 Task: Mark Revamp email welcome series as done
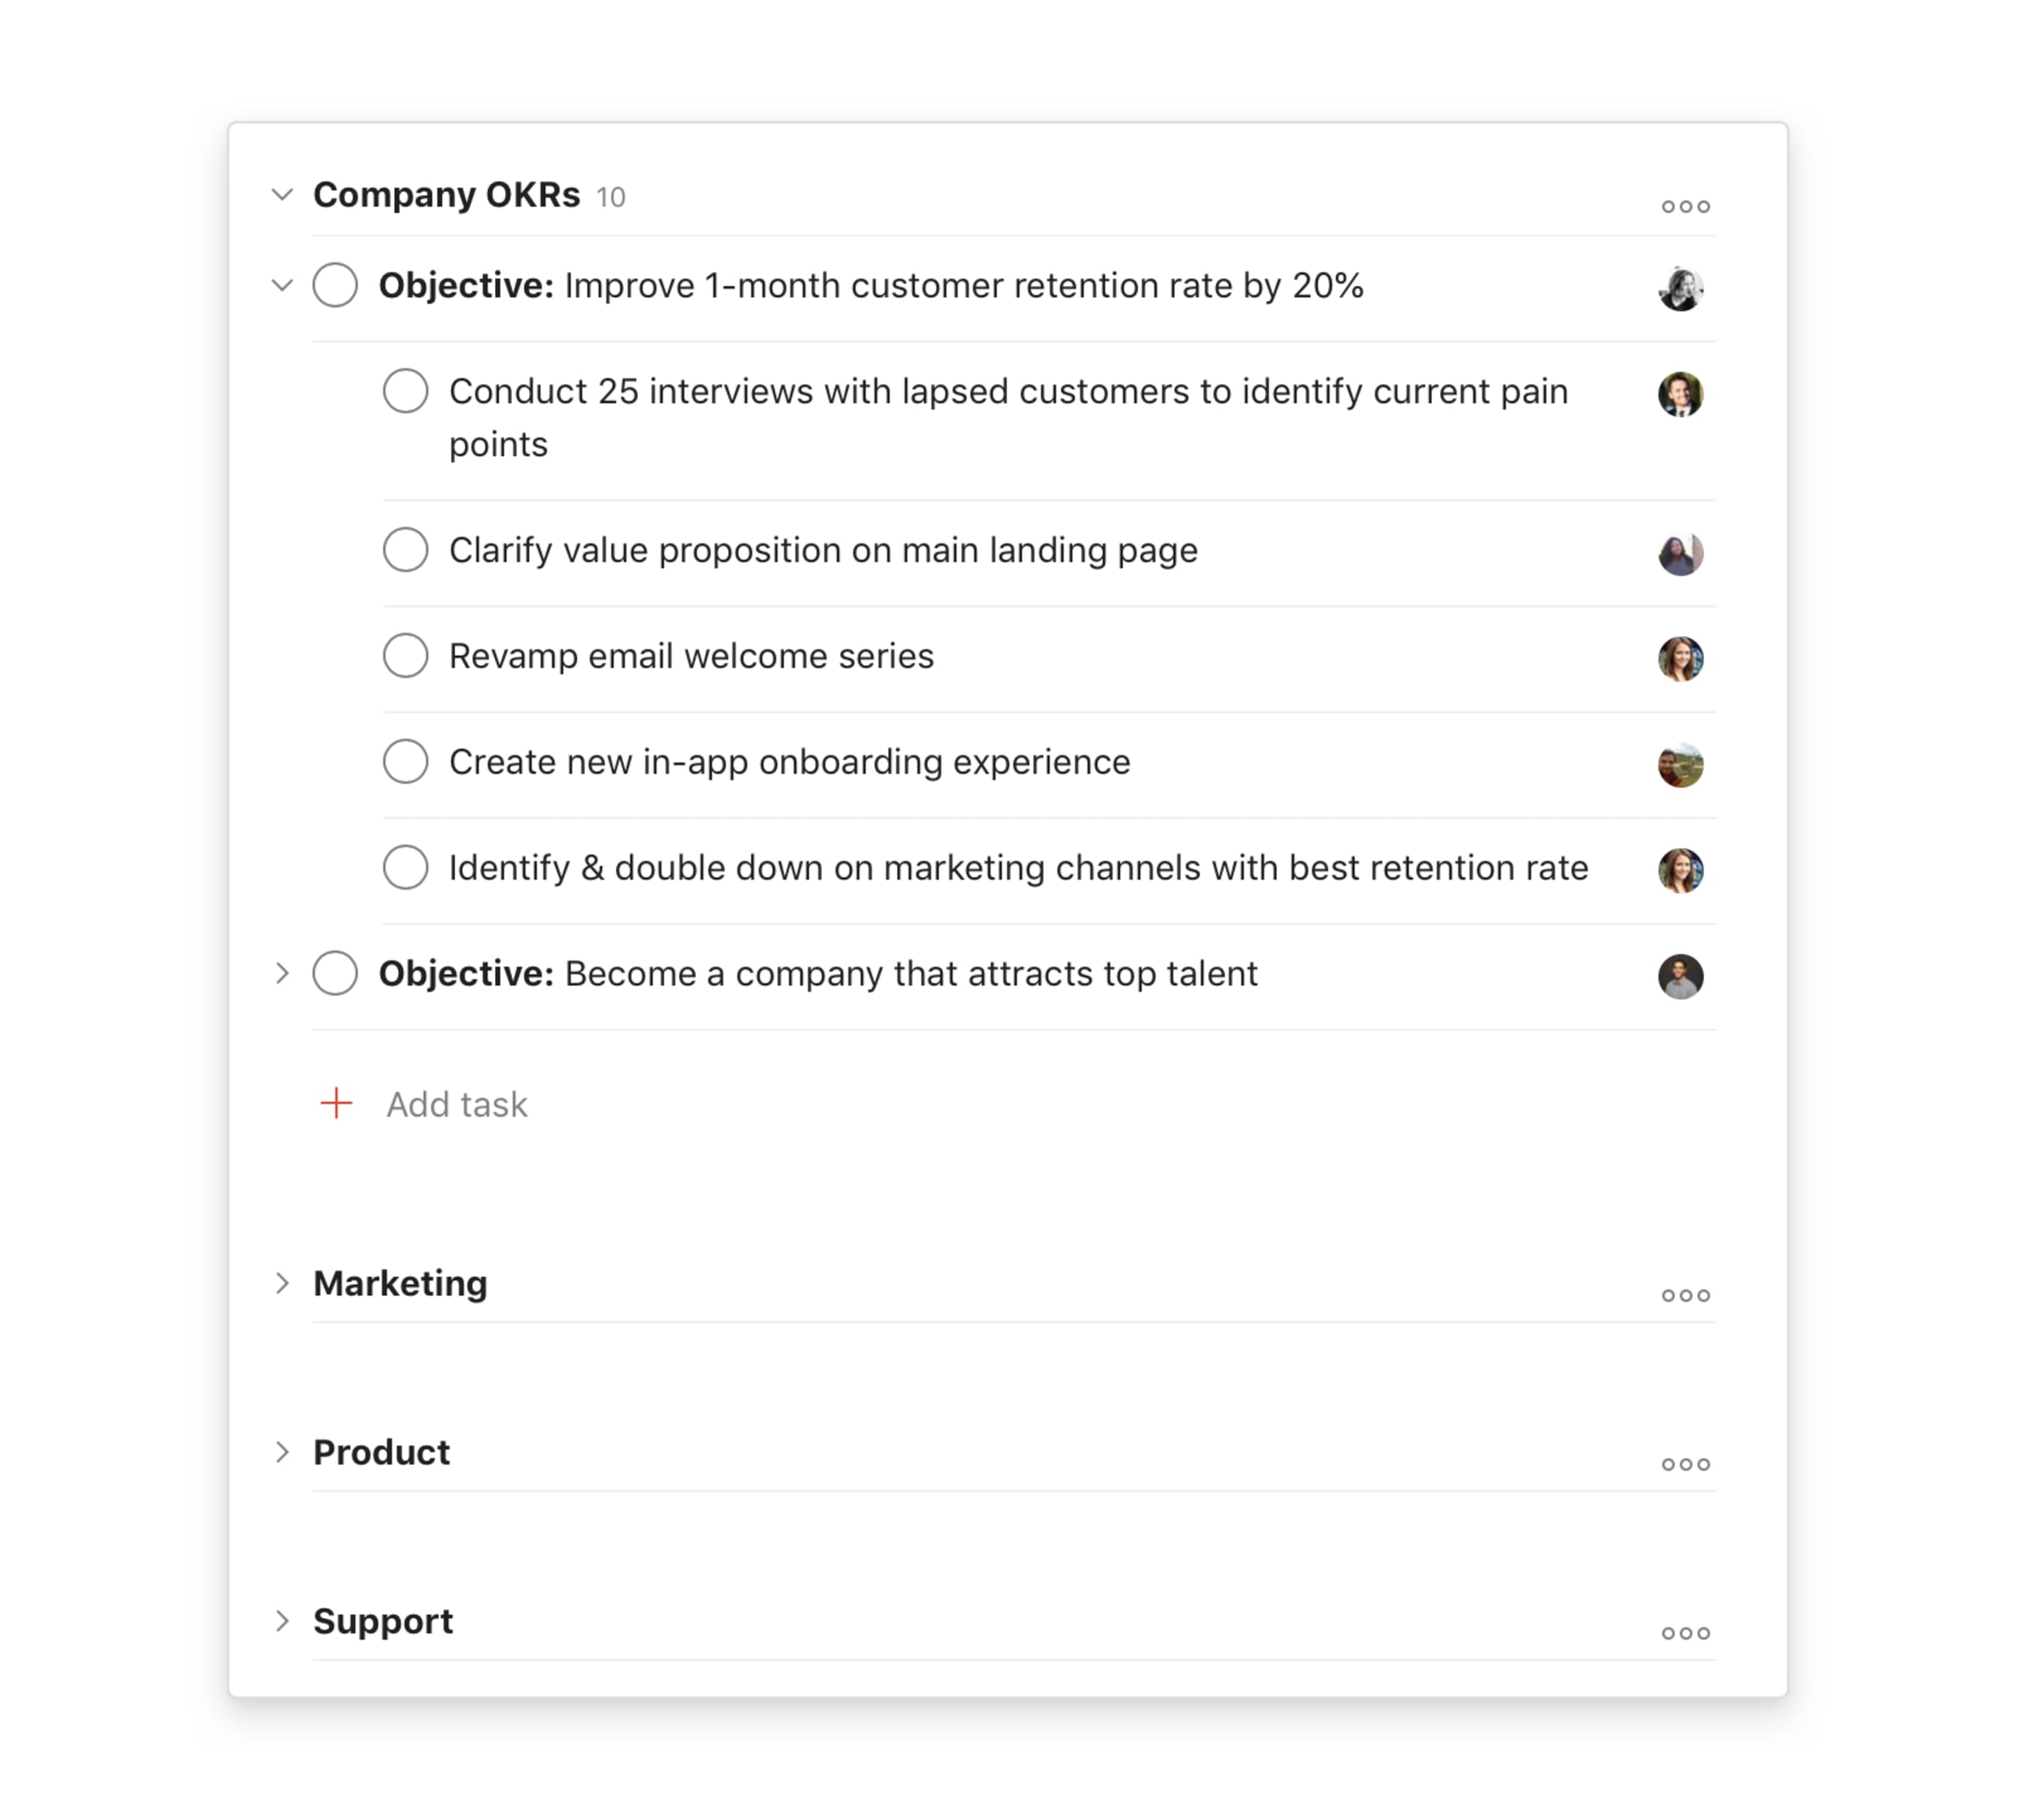coord(406,656)
